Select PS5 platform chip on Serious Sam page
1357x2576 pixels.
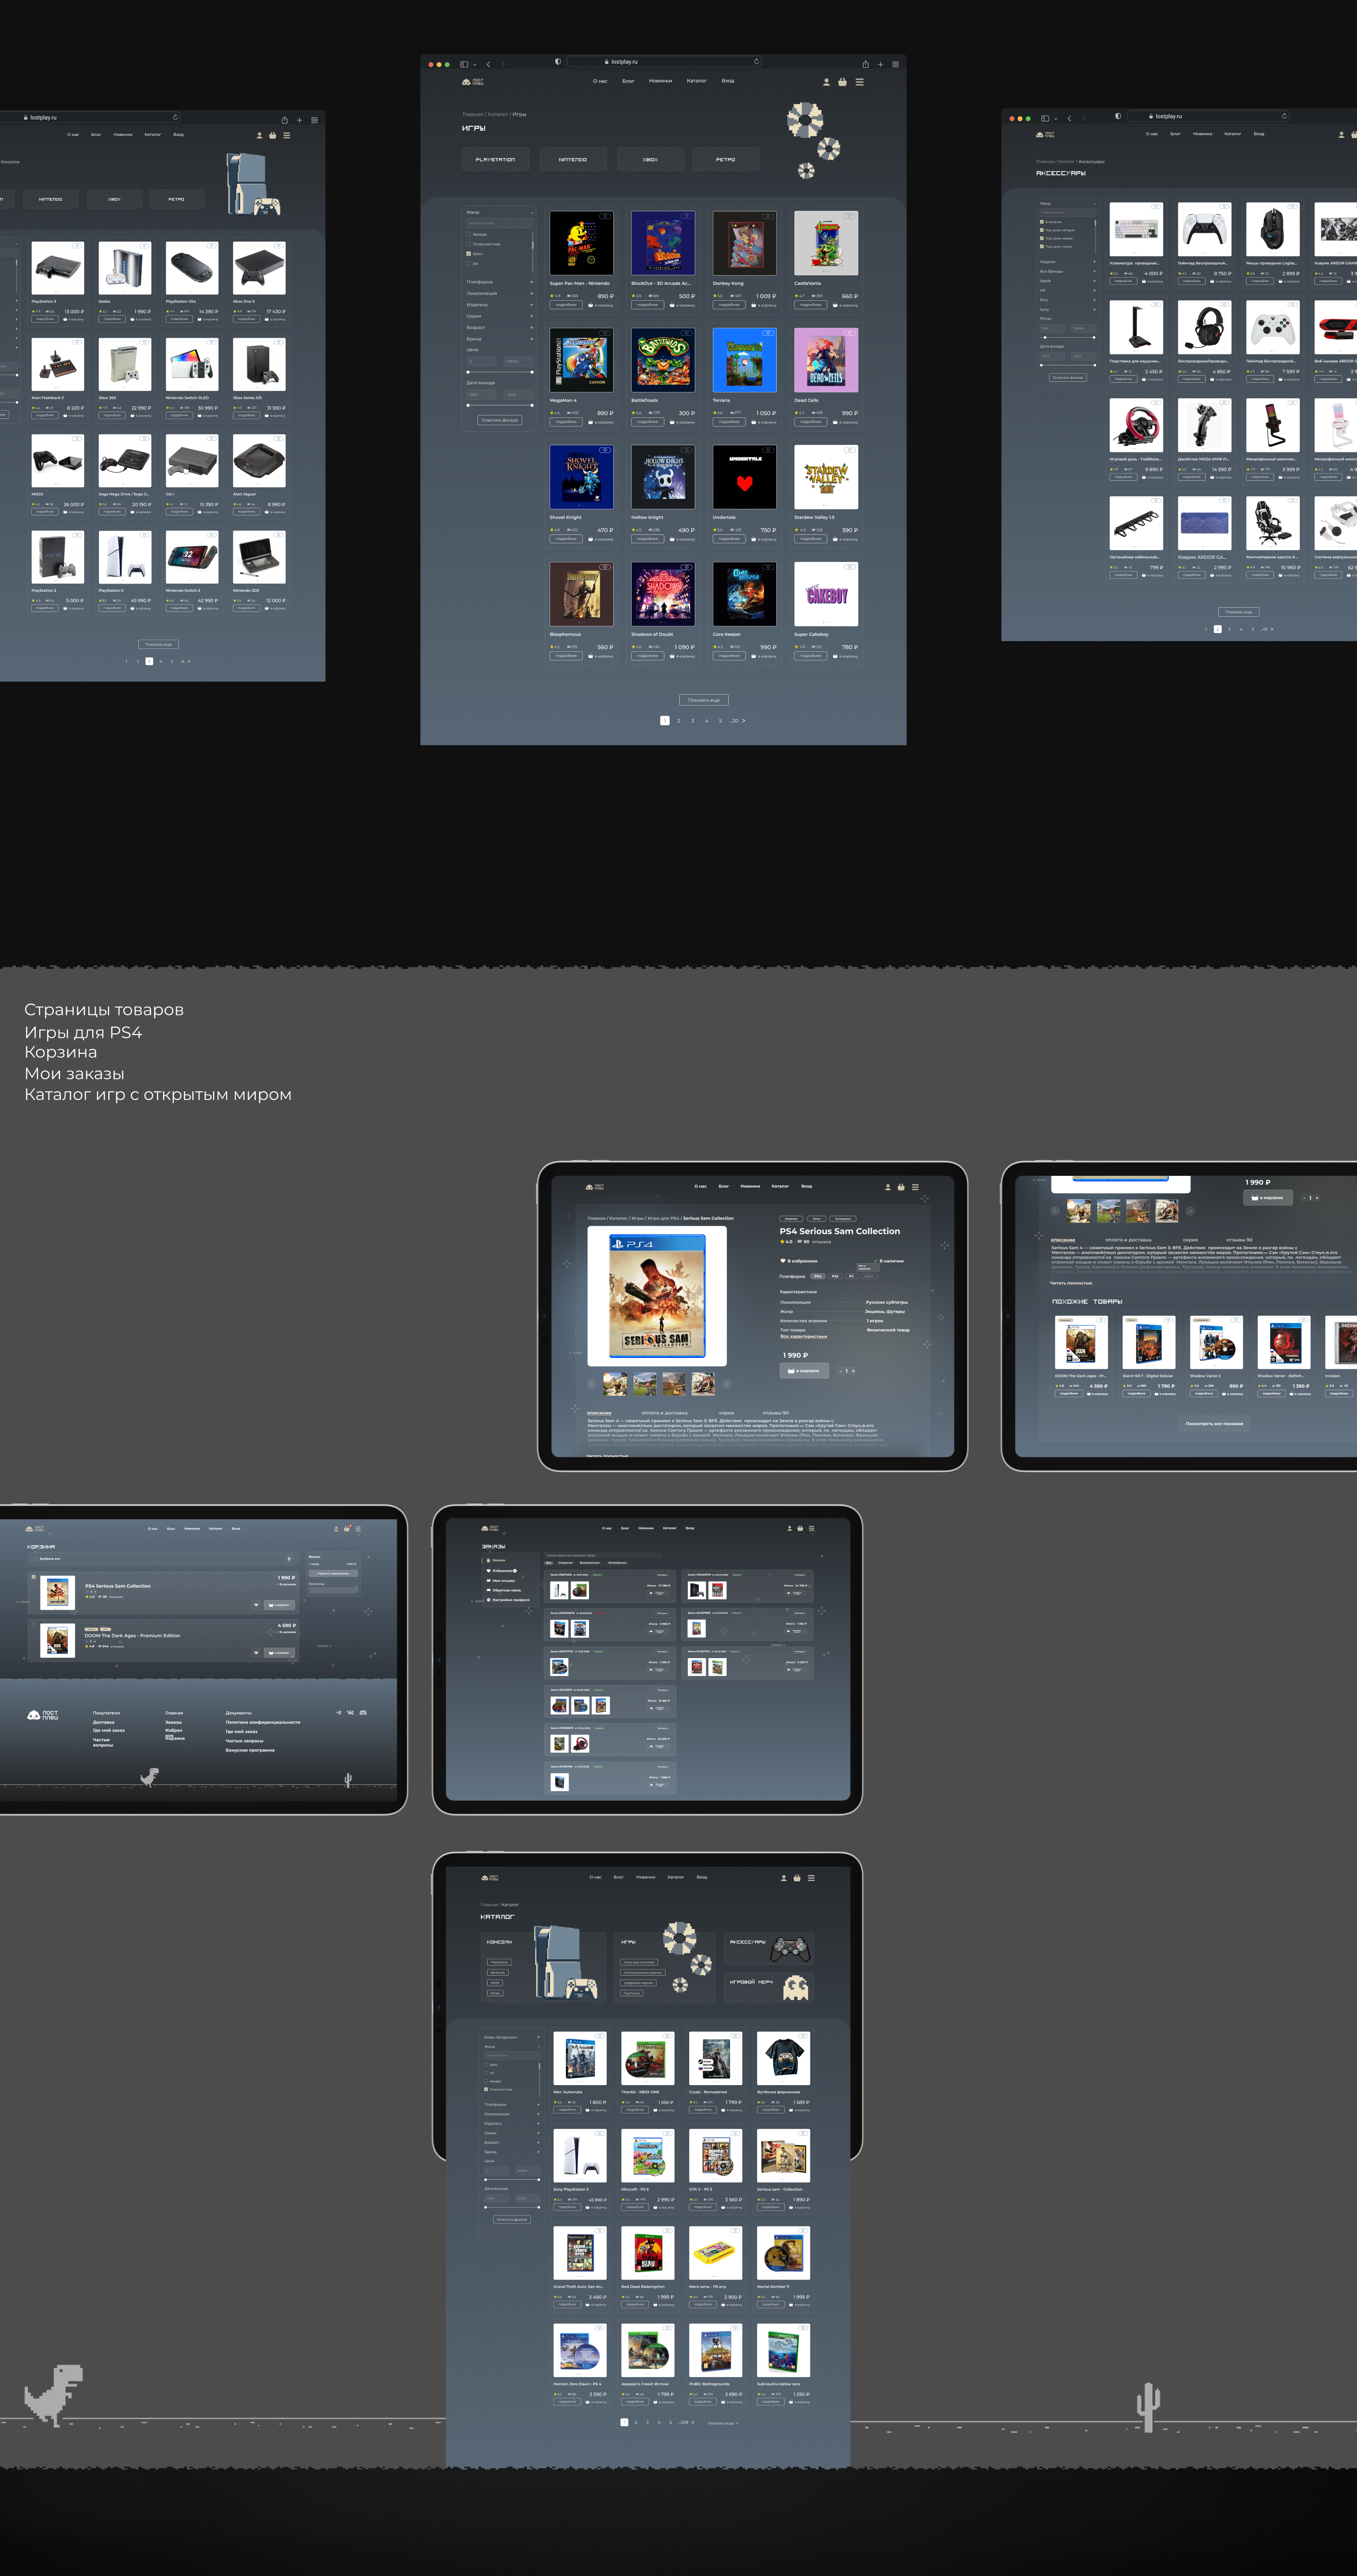pos(835,1276)
